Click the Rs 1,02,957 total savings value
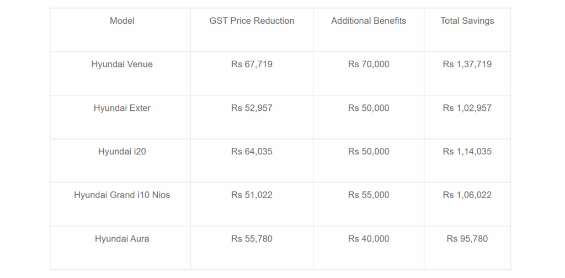The height and width of the screenshot is (278, 565). coord(467,108)
